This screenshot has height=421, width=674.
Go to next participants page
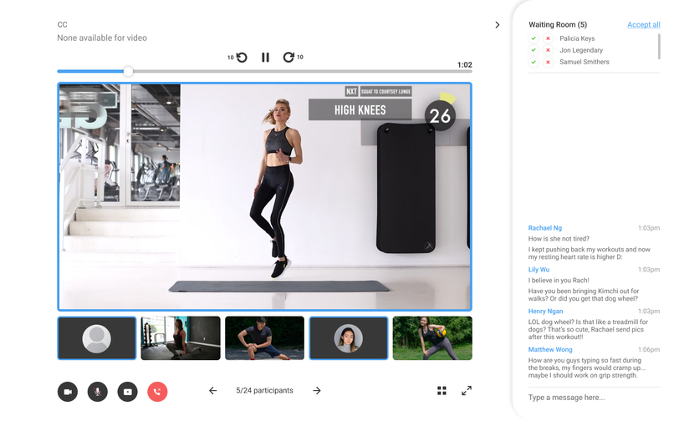point(317,390)
